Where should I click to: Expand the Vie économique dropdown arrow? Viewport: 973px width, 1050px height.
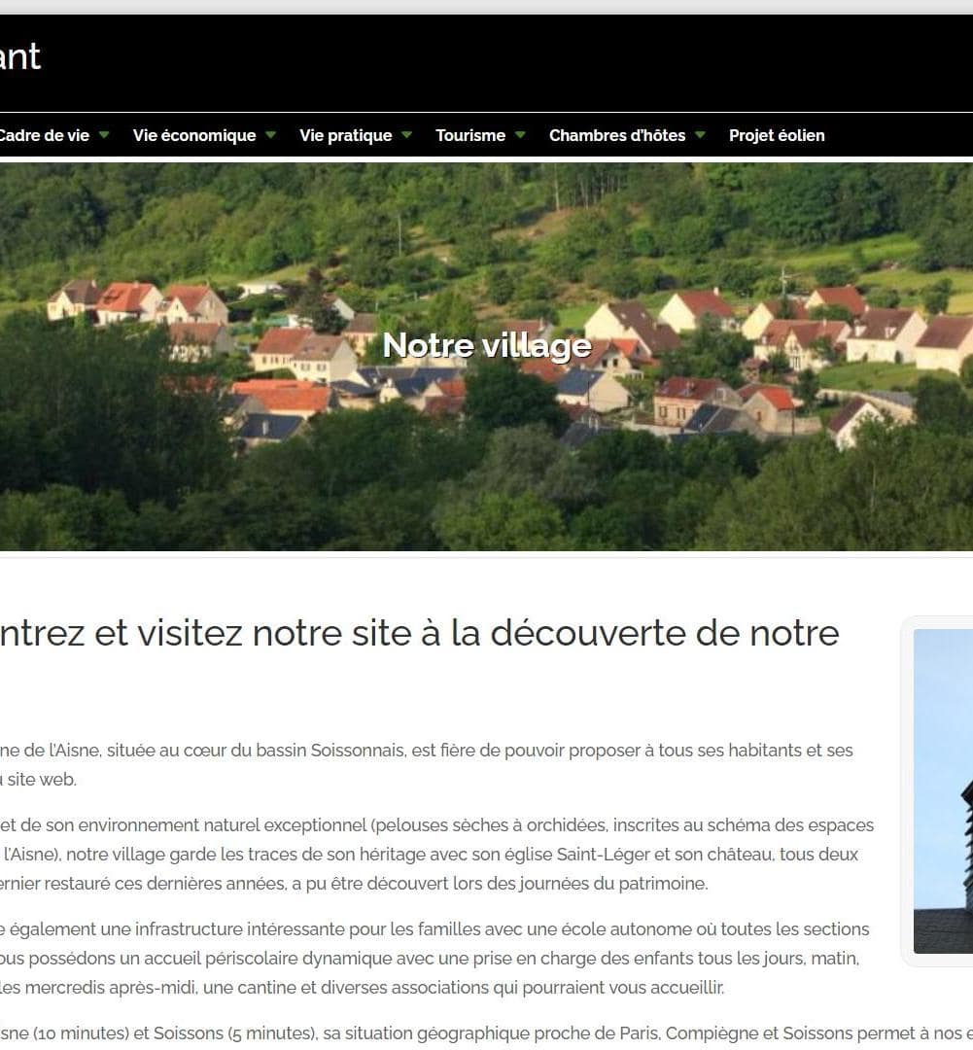pyautogui.click(x=270, y=135)
